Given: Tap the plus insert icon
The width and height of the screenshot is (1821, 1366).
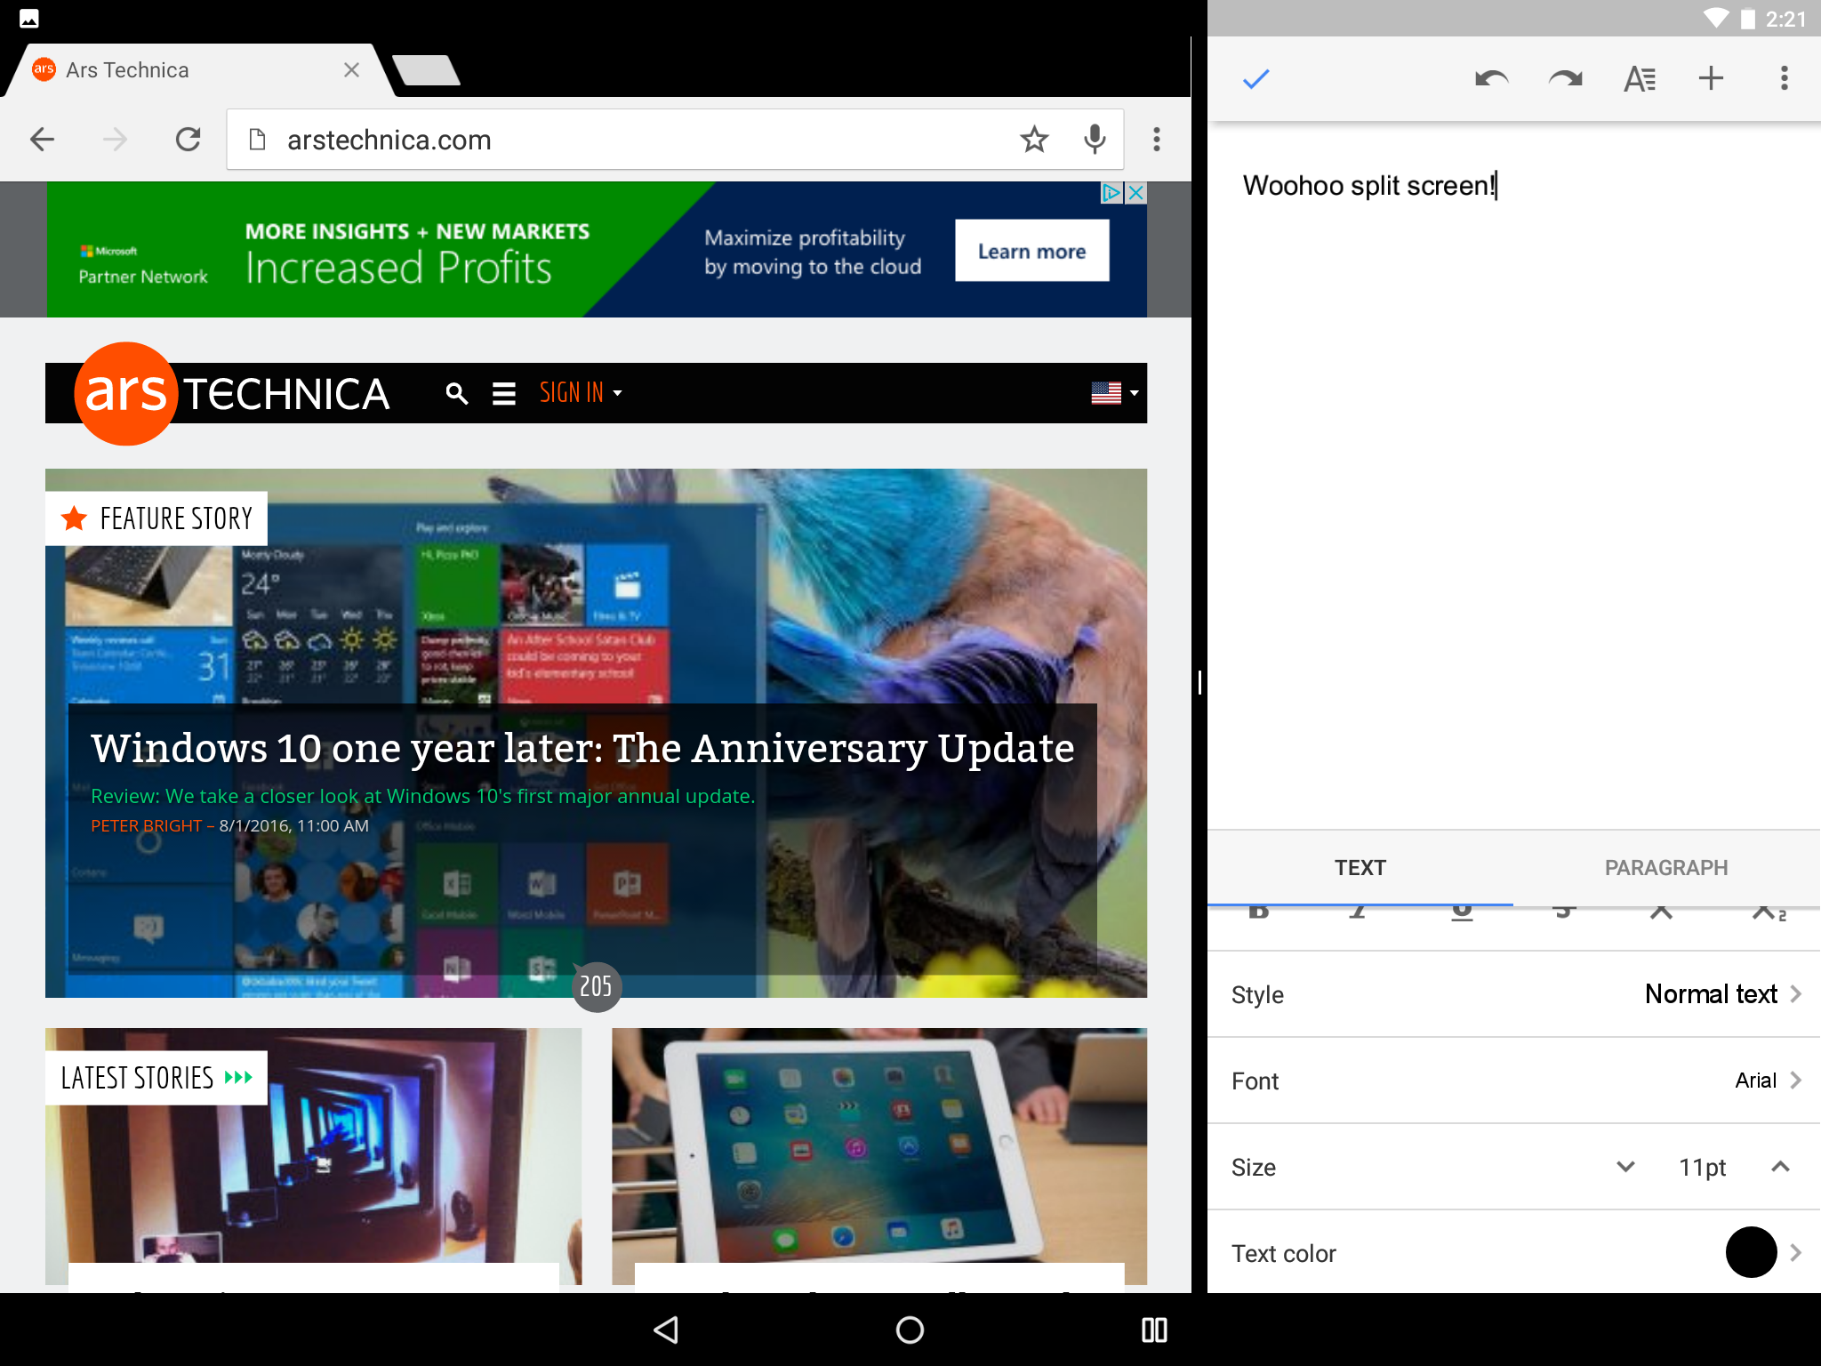Looking at the screenshot, I should pyautogui.click(x=1711, y=79).
